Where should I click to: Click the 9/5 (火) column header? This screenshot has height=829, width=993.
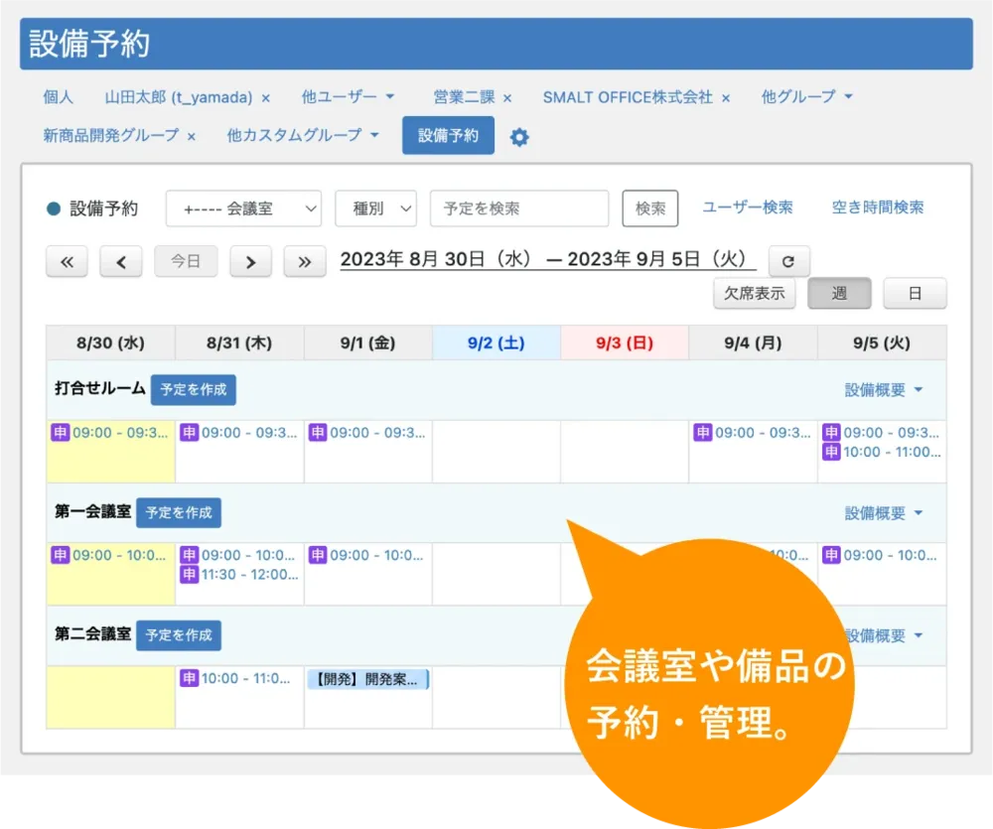882,344
